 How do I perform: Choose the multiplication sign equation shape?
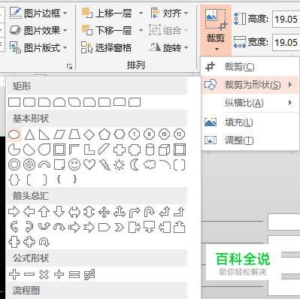[x=44, y=274]
